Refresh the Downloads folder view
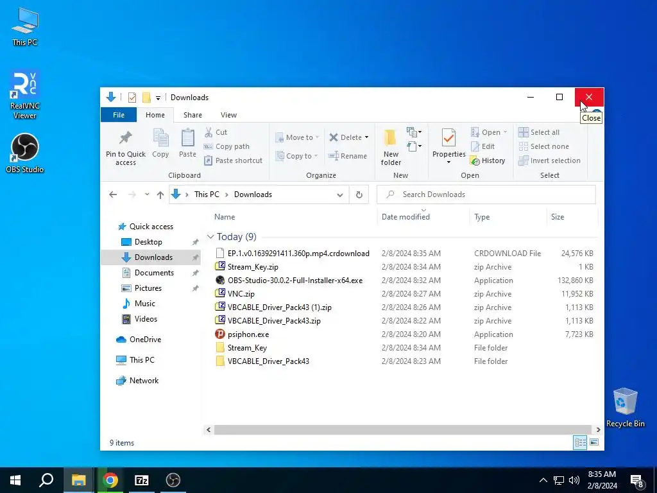Image resolution: width=657 pixels, height=493 pixels. coord(359,195)
